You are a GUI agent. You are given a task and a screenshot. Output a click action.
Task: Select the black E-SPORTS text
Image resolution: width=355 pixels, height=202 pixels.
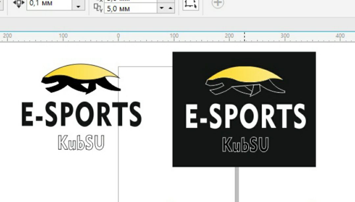click(x=82, y=114)
